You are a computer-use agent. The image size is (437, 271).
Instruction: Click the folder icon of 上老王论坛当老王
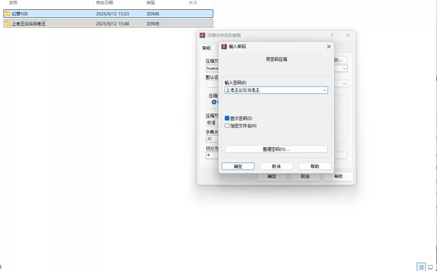pyautogui.click(x=8, y=23)
